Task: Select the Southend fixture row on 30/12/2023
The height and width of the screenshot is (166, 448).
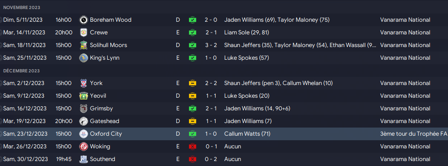Action: [224, 159]
